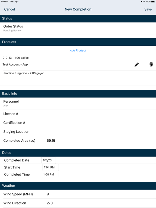Tap the Completed Area (ac) label
Image resolution: width=156 pixels, height=208 pixels.
click(x=19, y=141)
